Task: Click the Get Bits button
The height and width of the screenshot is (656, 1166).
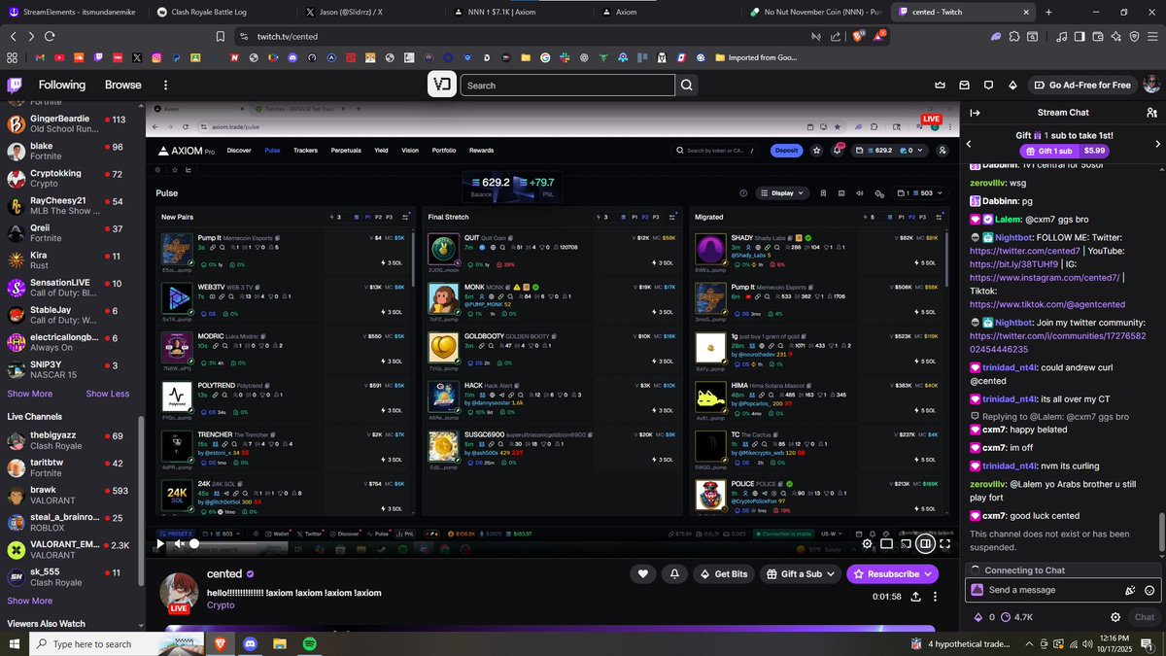Action: (722, 574)
